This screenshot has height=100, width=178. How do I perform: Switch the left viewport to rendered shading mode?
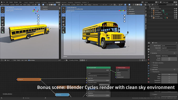pyautogui.click(x=55, y=5)
